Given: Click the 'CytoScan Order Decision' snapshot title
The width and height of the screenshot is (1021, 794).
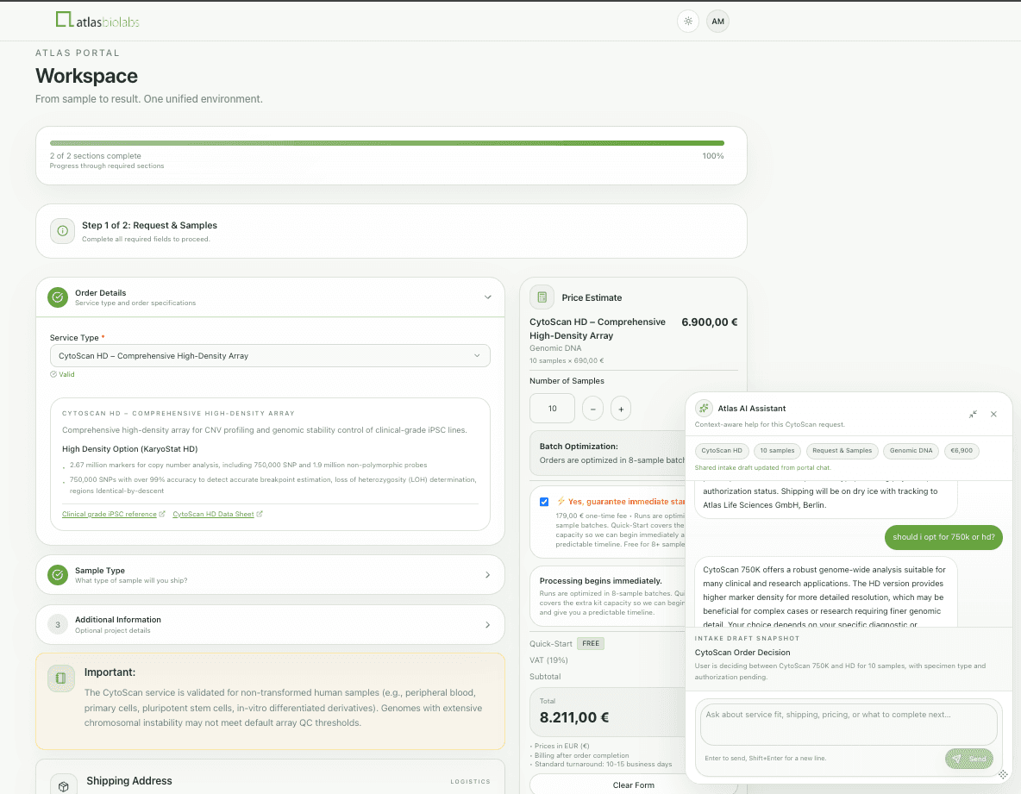Looking at the screenshot, I should click(742, 652).
